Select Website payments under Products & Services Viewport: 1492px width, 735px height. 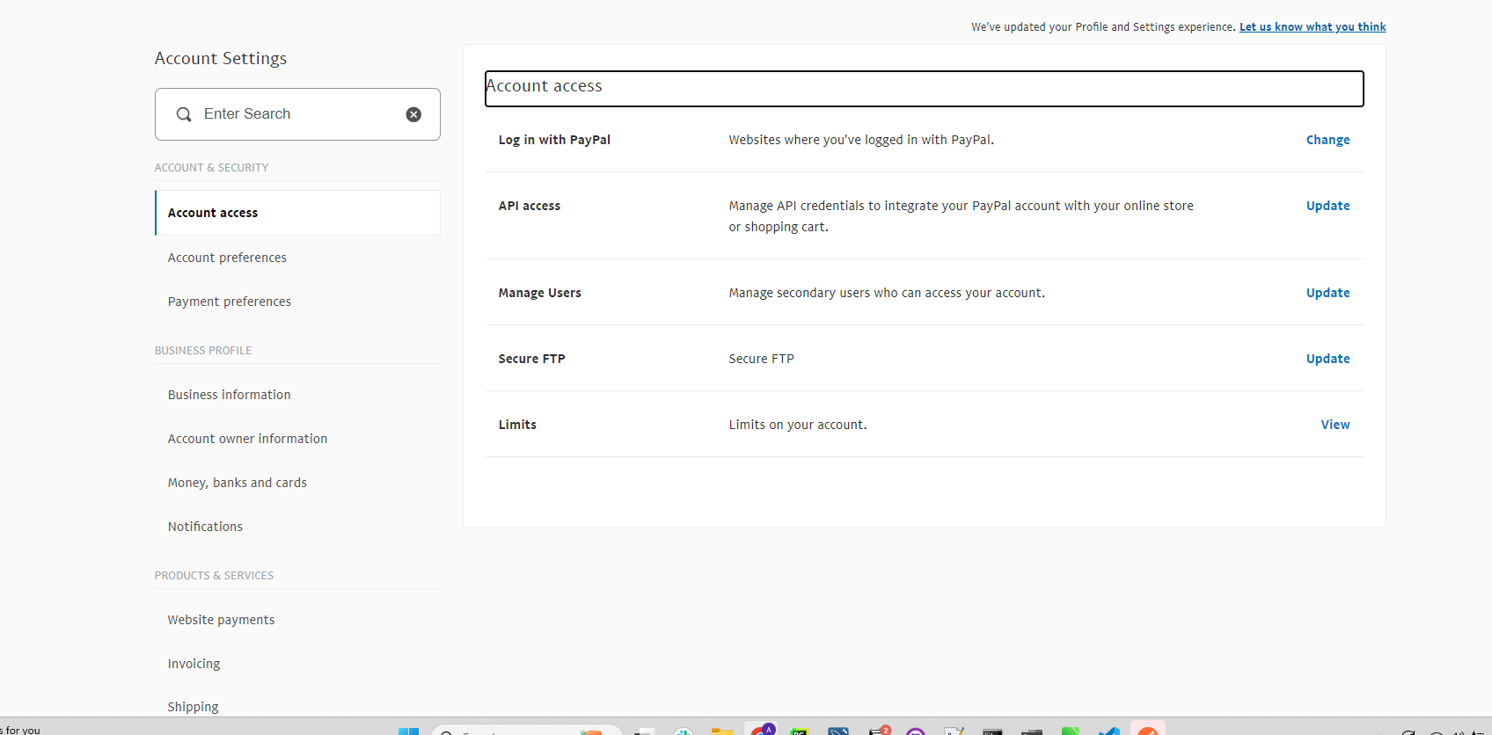pos(221,620)
